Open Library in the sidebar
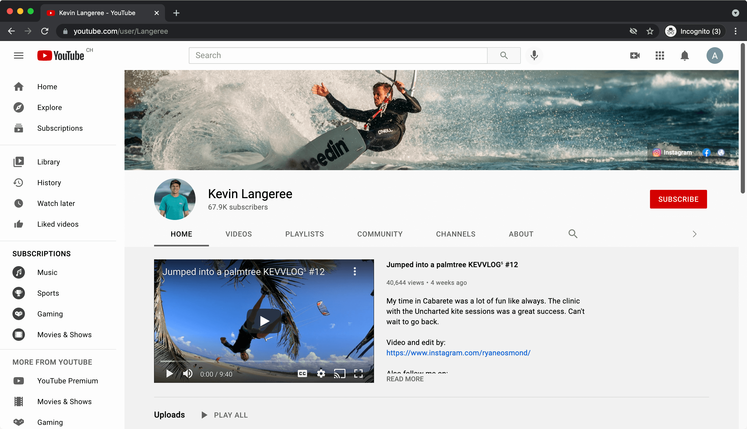Image resolution: width=747 pixels, height=429 pixels. (58, 162)
